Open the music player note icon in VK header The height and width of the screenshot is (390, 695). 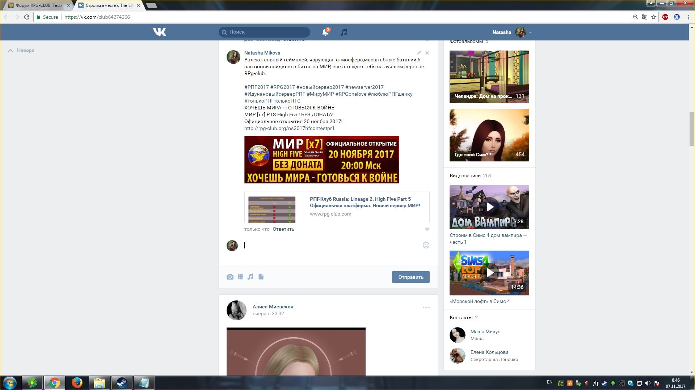(x=344, y=32)
